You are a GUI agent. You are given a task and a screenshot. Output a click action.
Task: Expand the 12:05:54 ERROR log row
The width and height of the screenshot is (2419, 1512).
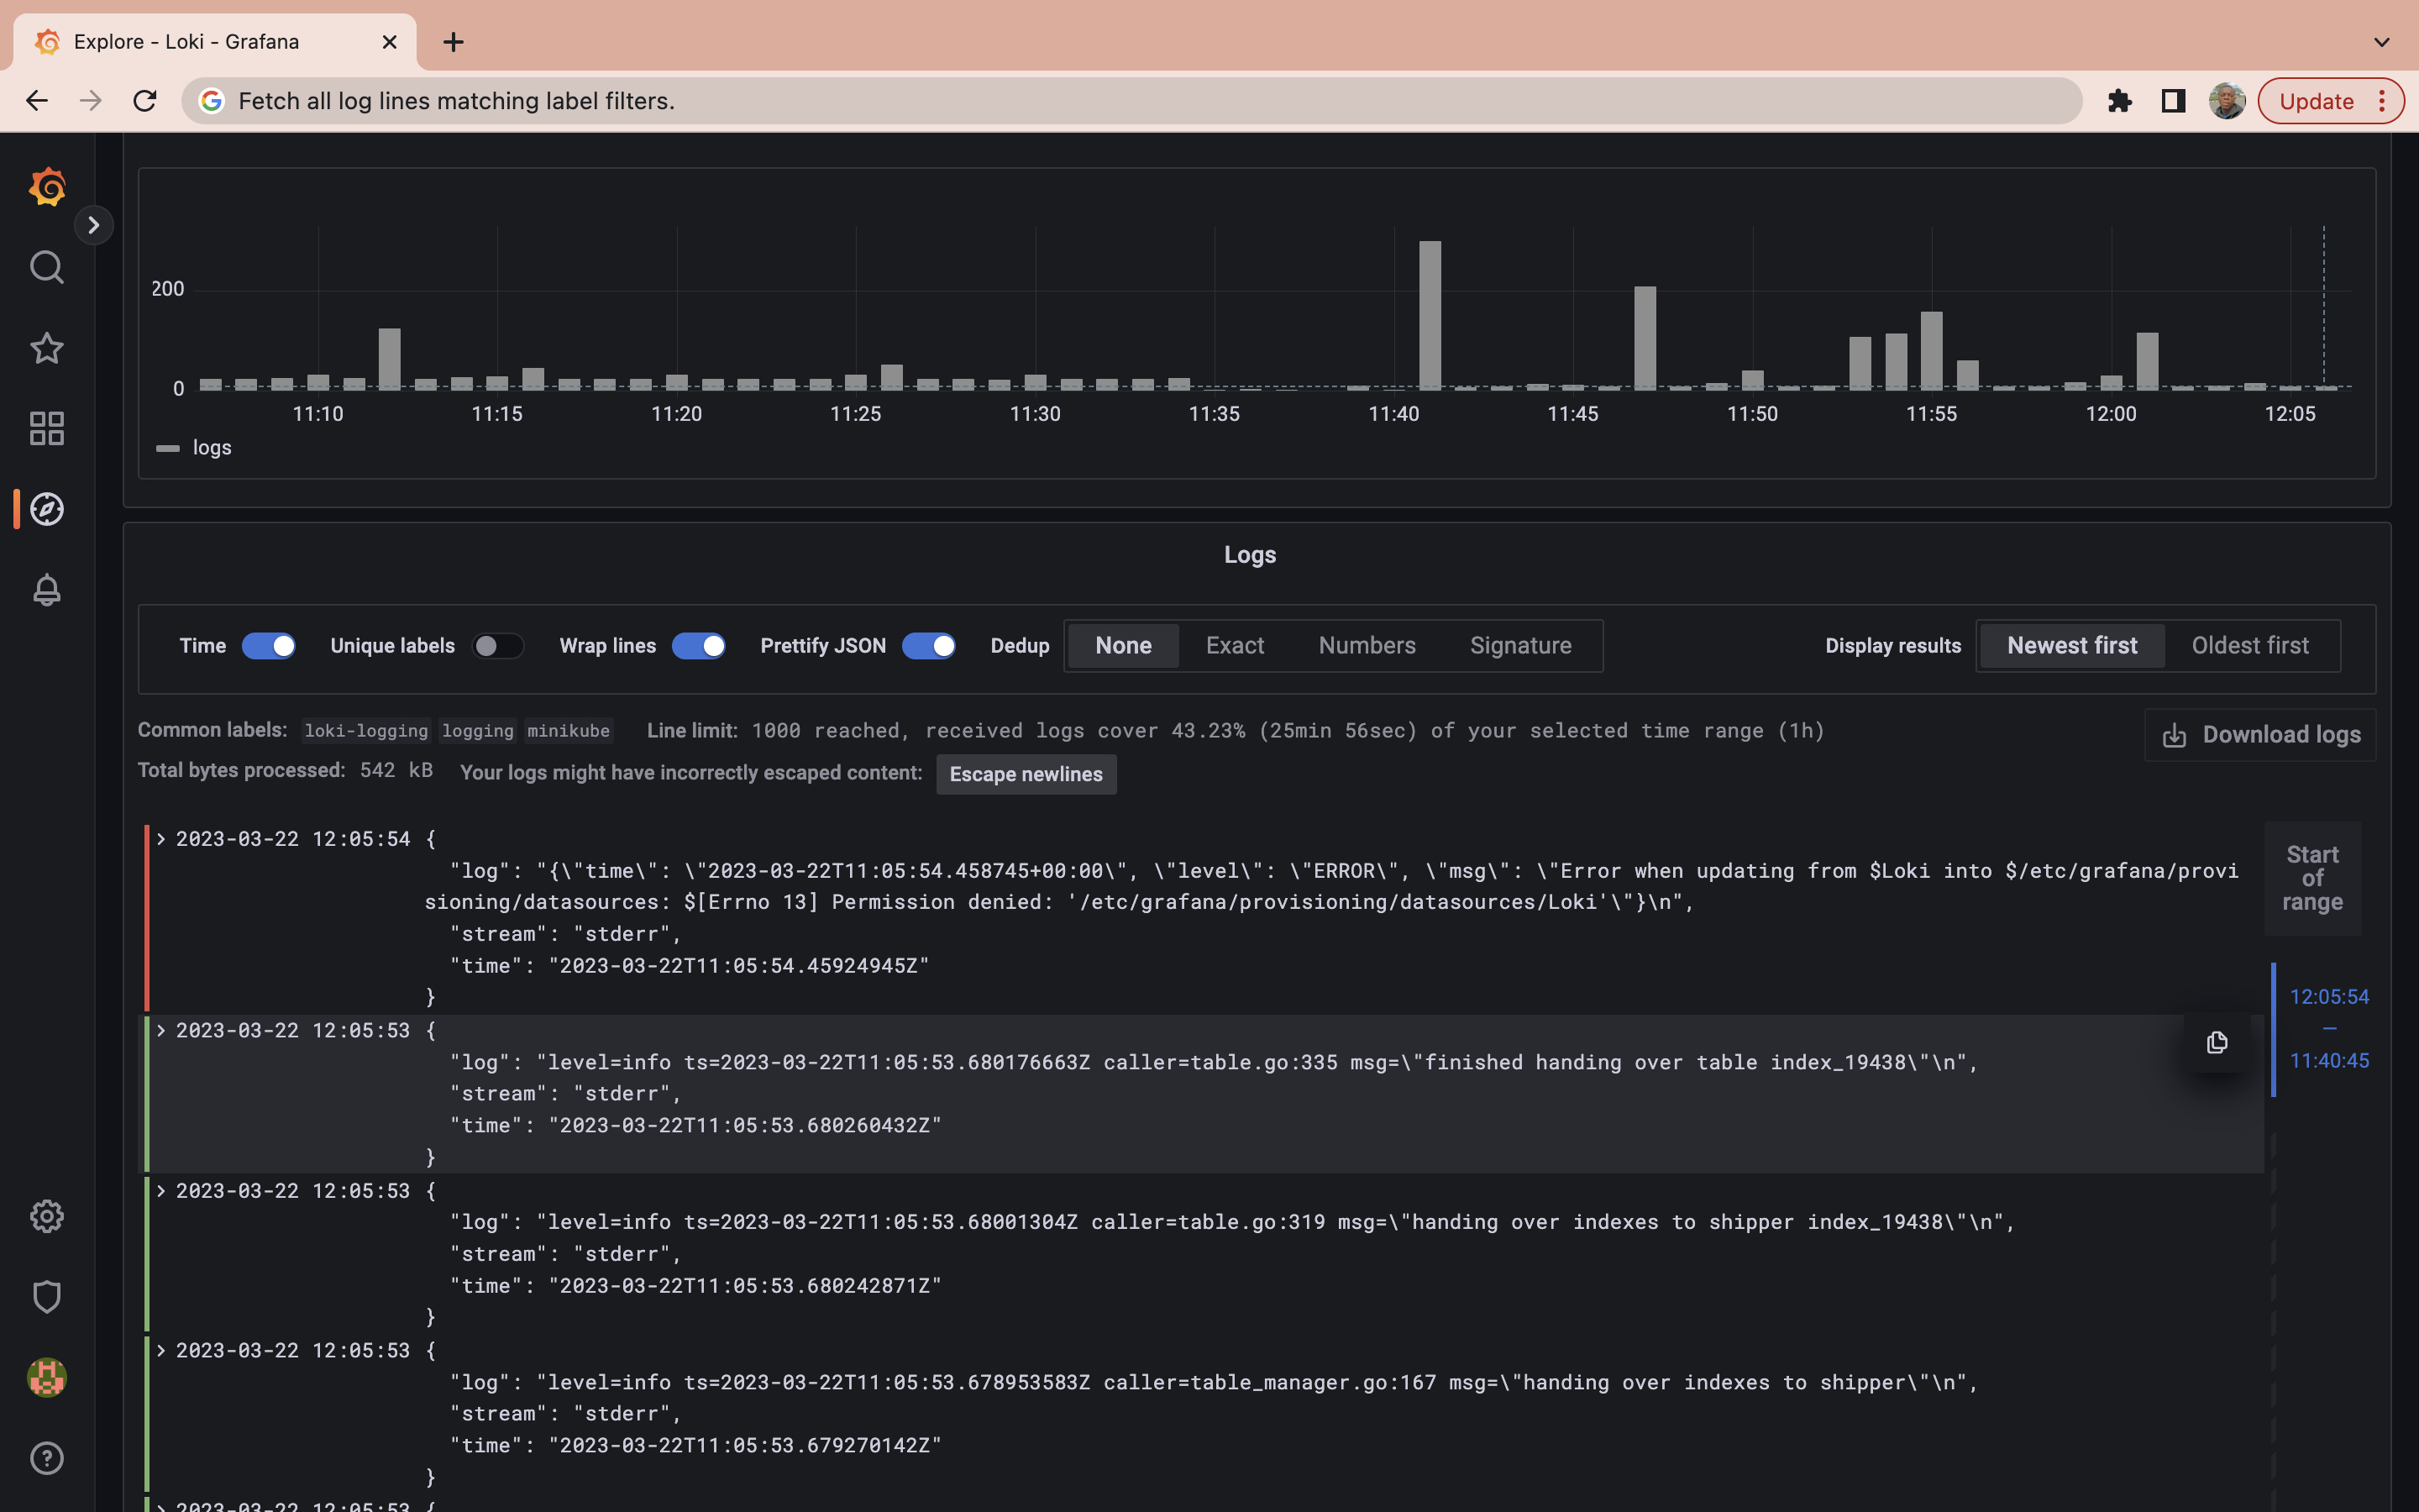pos(161,839)
